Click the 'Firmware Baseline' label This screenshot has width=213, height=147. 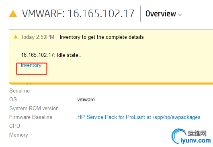(x=31, y=117)
